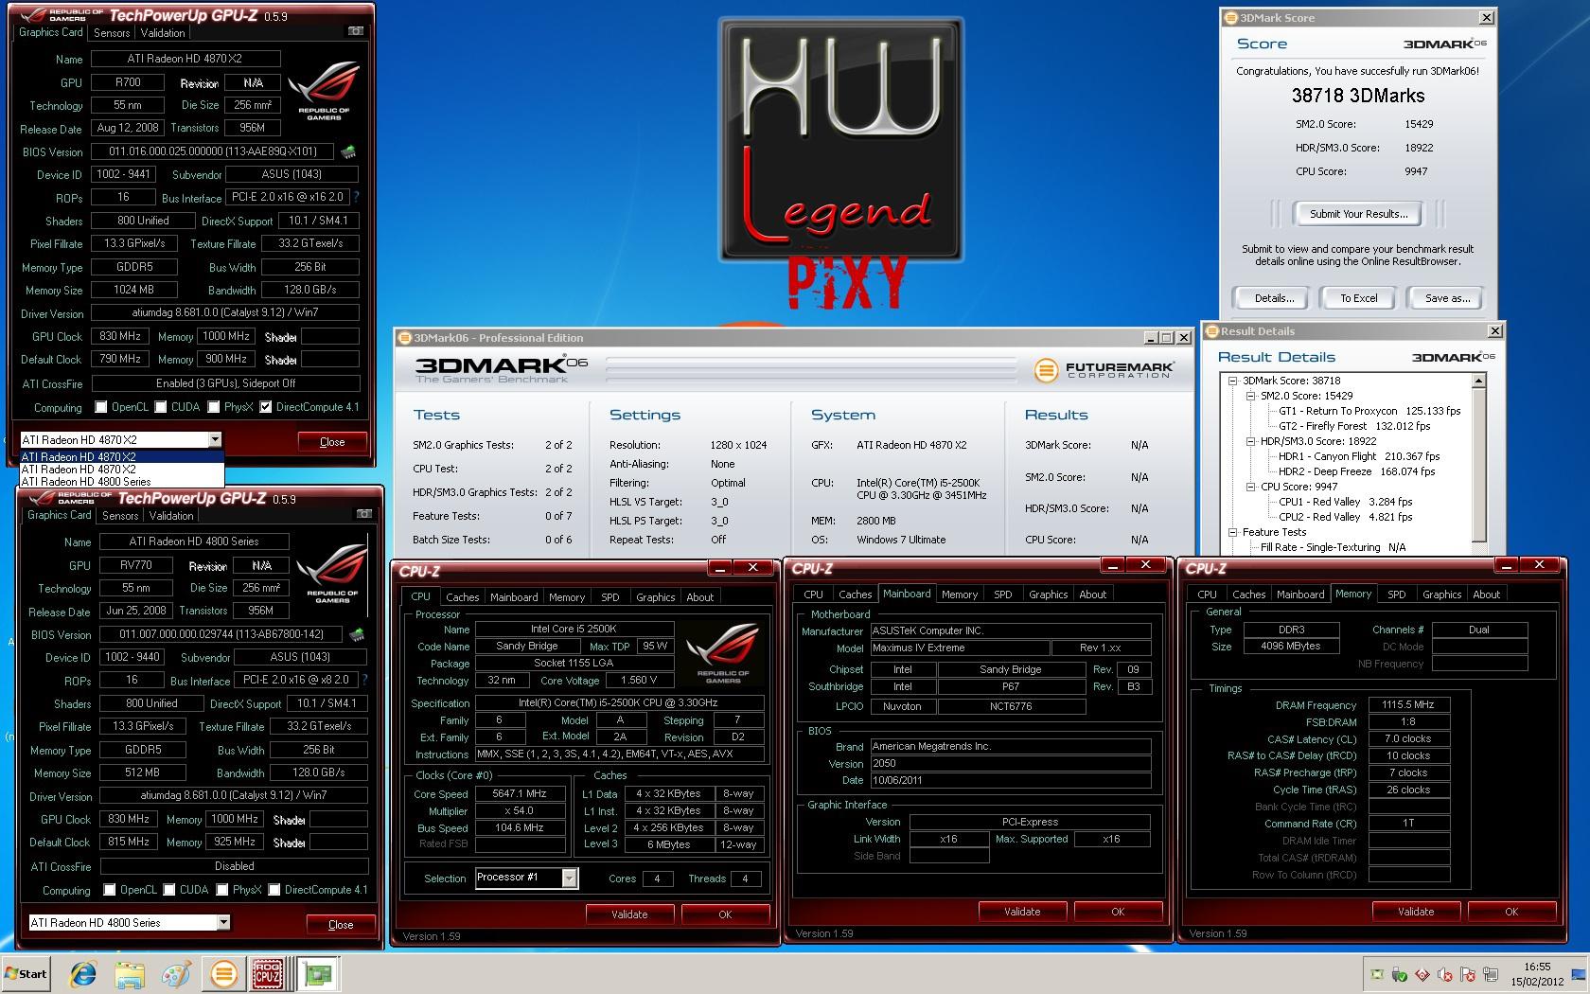Viewport: 1590px width, 994px height.
Task: Click the 3DMark06 Professional Edition title bar icon
Action: pyautogui.click(x=404, y=337)
